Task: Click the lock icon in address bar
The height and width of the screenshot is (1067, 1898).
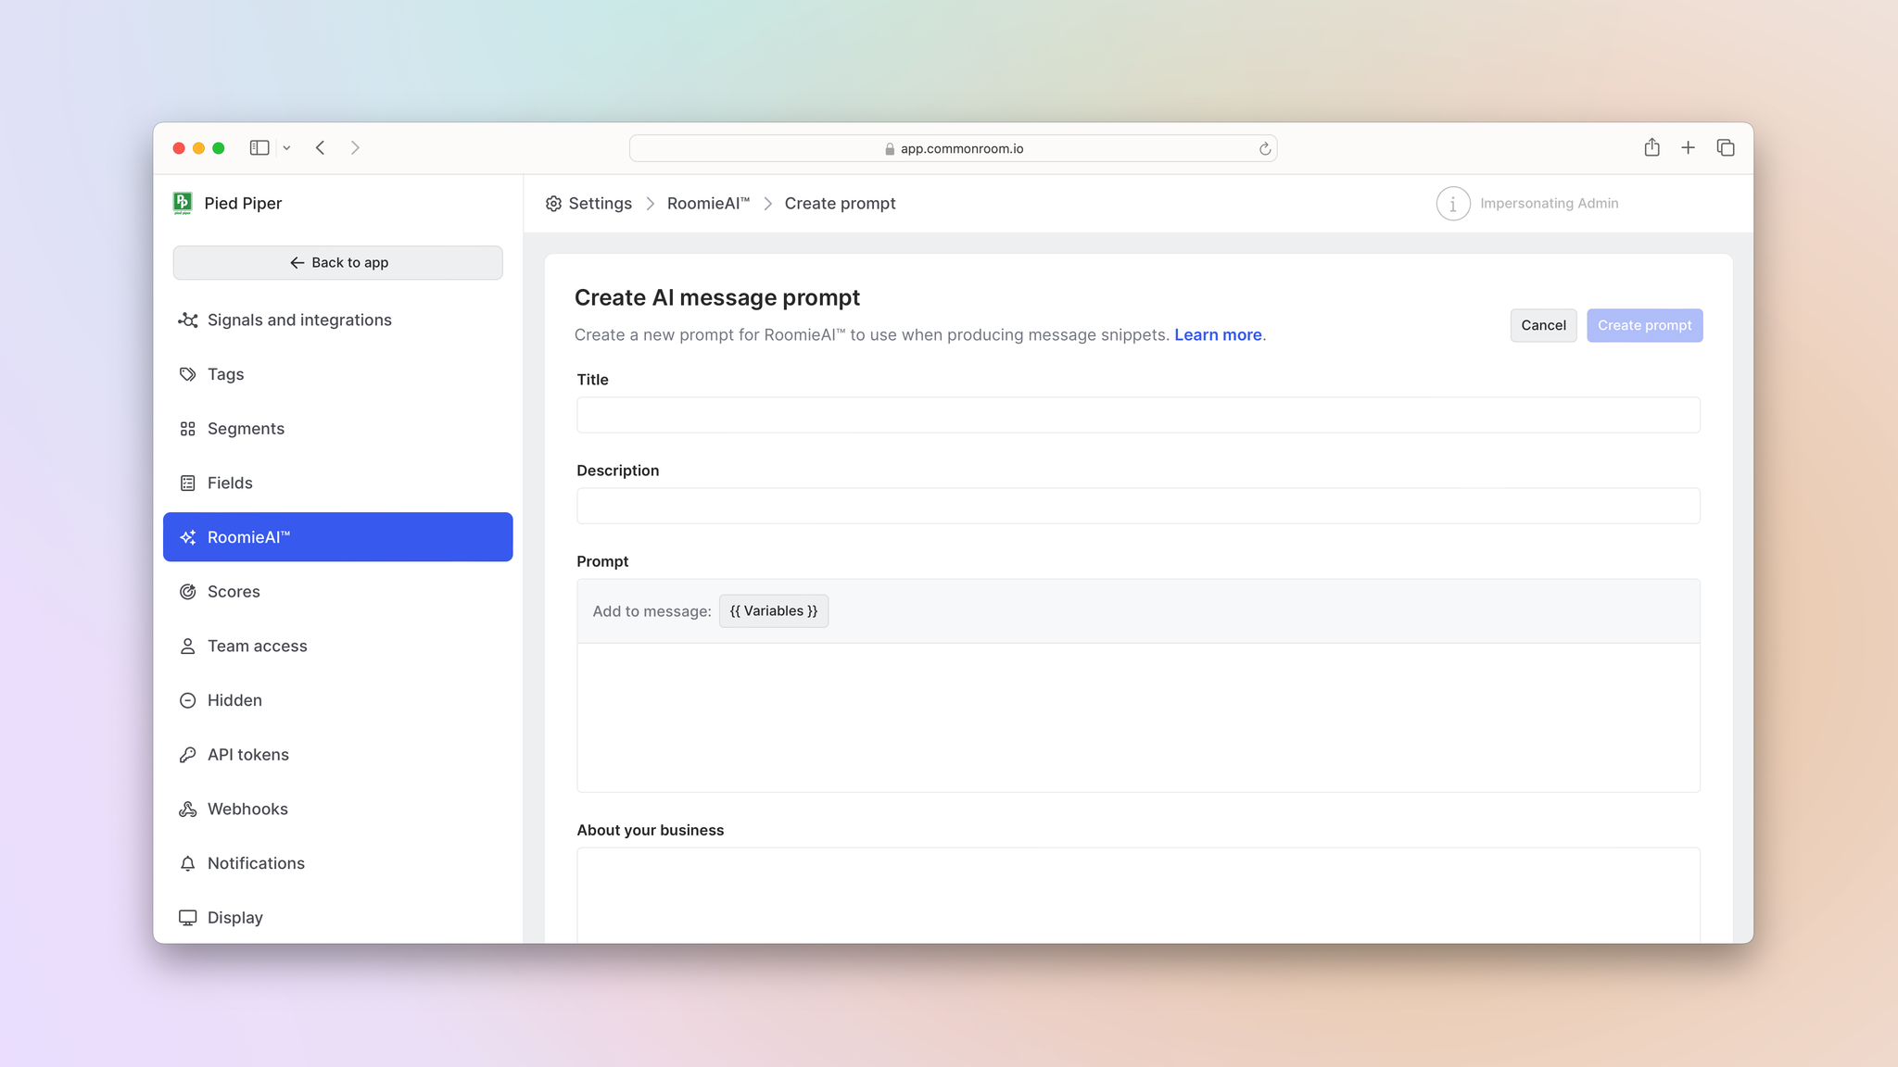Action: pos(890,149)
